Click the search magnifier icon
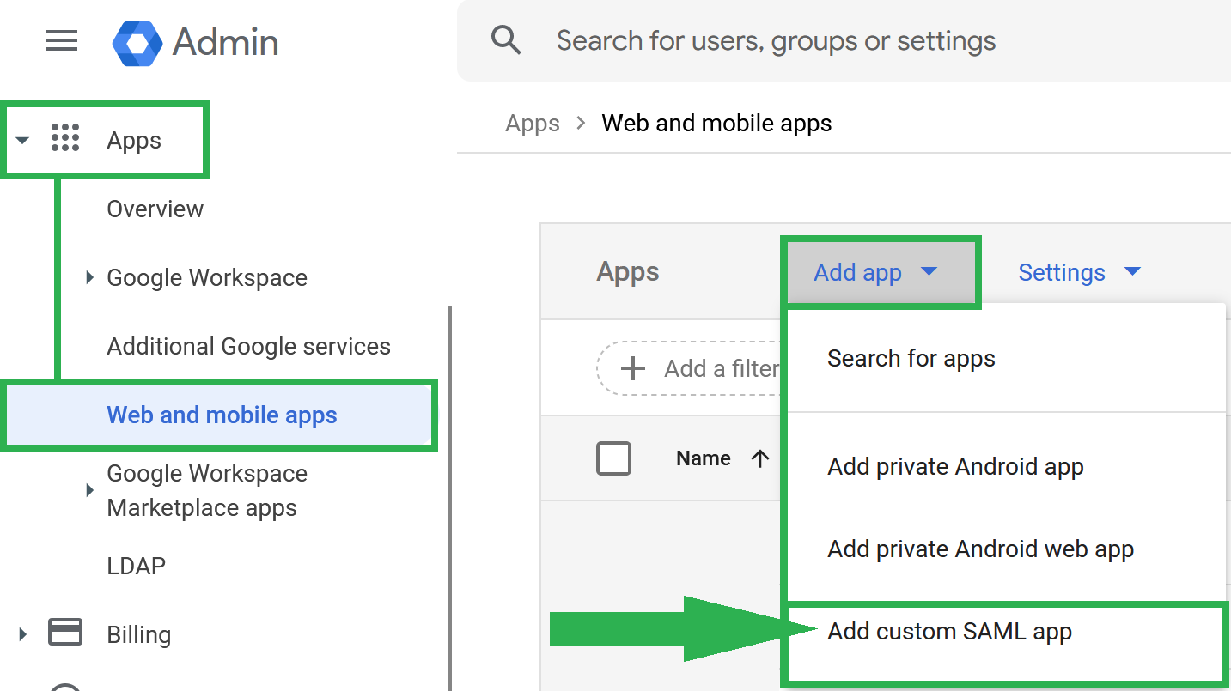 pos(506,40)
